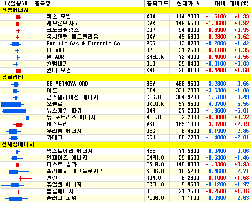Screen dimensions: 251x202
Task: Click the 오클로 blue candlestick icon
Action: (x=13, y=105)
